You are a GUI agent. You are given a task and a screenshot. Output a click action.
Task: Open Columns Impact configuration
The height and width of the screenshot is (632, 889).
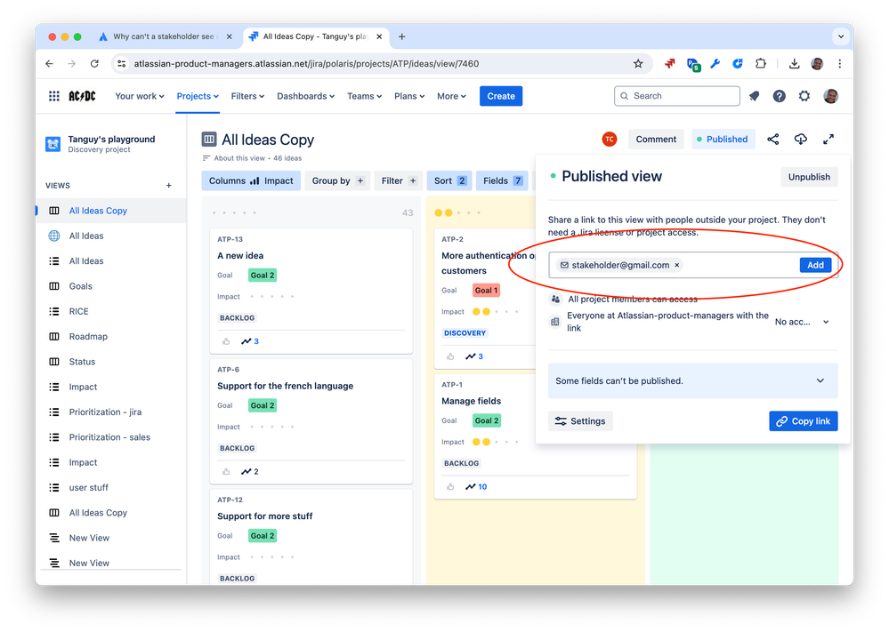[x=251, y=180]
